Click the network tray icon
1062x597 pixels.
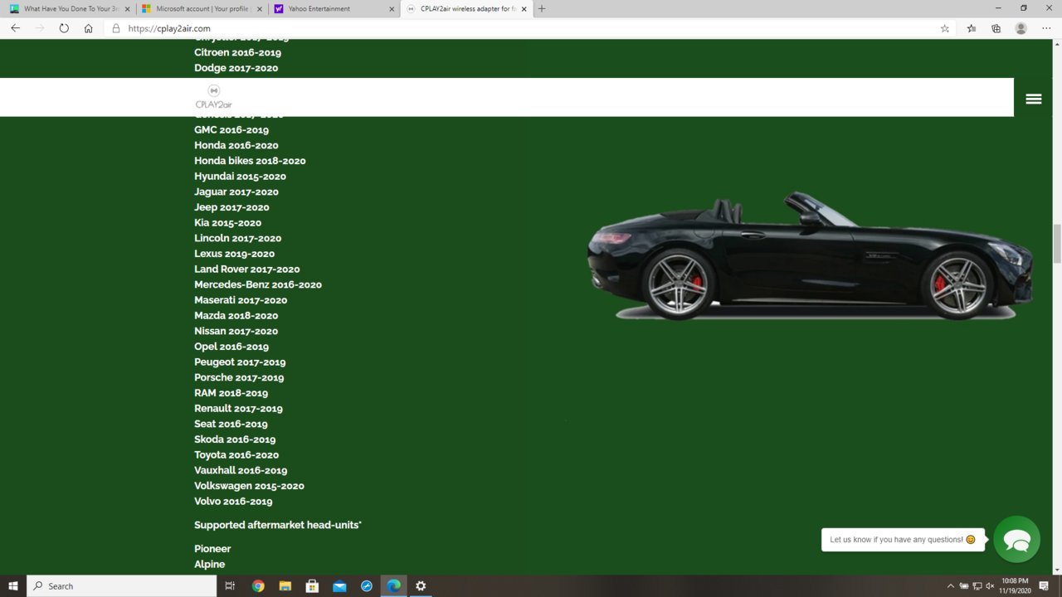point(977,586)
